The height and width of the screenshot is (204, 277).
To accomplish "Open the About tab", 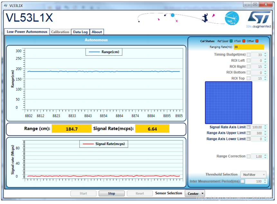I will click(x=97, y=32).
